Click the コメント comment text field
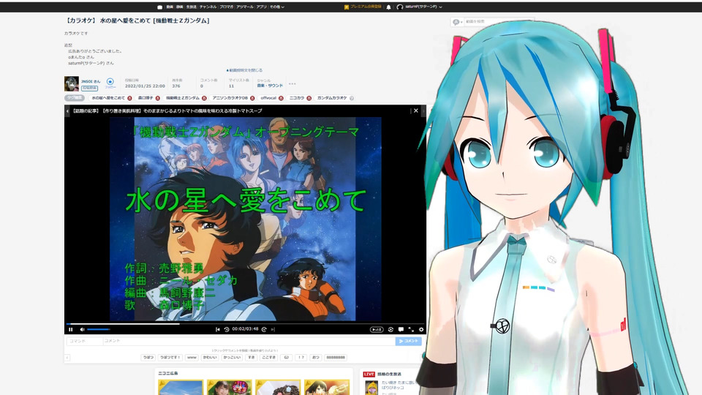The width and height of the screenshot is (702, 395). [249, 341]
